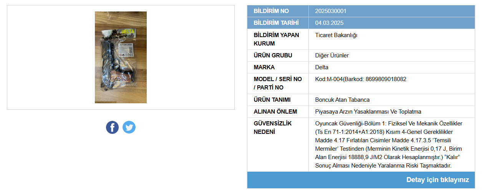Click the model code Kod:M-004 barcode text
The height and width of the screenshot is (192, 484).
(x=361, y=79)
